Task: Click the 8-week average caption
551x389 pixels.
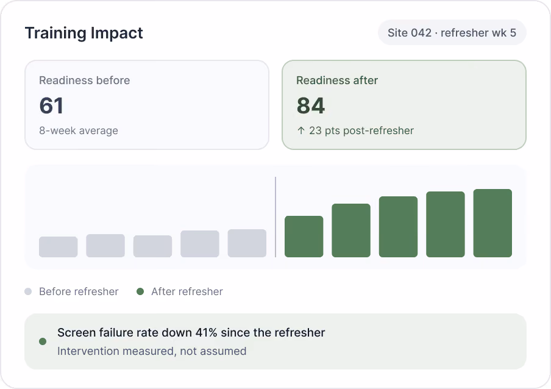Action: point(79,130)
